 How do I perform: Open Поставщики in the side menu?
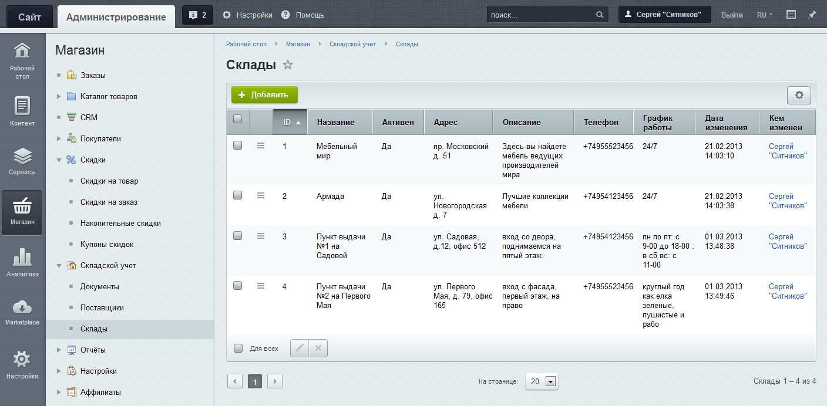click(x=102, y=308)
